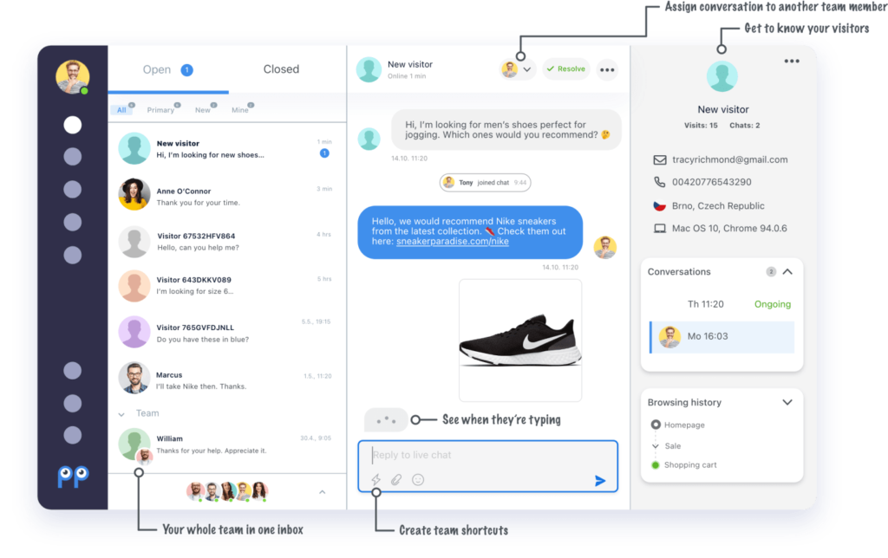Select the New filter chip
Image resolution: width=888 pixels, height=558 pixels.
click(203, 110)
